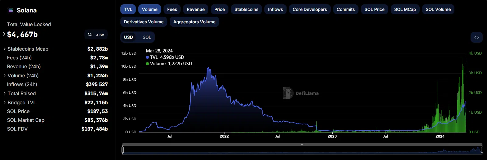Click the 2022 label on the time axis
This screenshot has width=487, height=160.
click(x=224, y=136)
